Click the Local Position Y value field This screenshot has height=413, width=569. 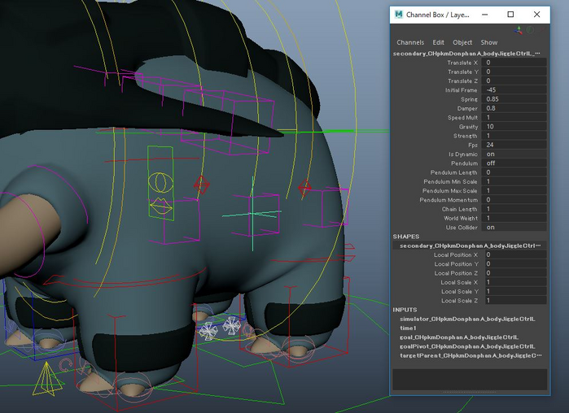(514, 263)
